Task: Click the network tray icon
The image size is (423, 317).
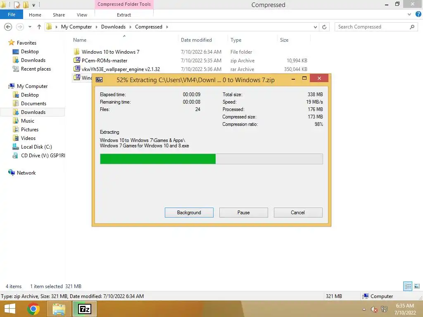Action: (384, 309)
